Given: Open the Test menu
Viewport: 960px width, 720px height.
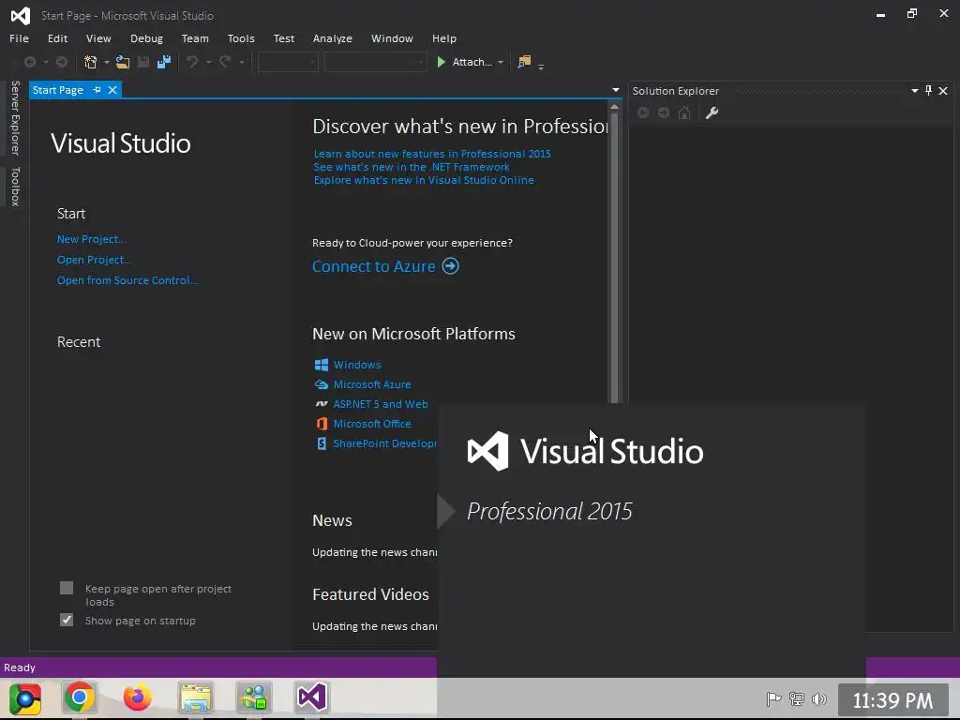Looking at the screenshot, I should click(283, 38).
